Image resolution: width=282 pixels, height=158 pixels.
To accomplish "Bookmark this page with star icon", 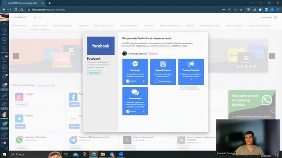I will [x=241, y=10].
